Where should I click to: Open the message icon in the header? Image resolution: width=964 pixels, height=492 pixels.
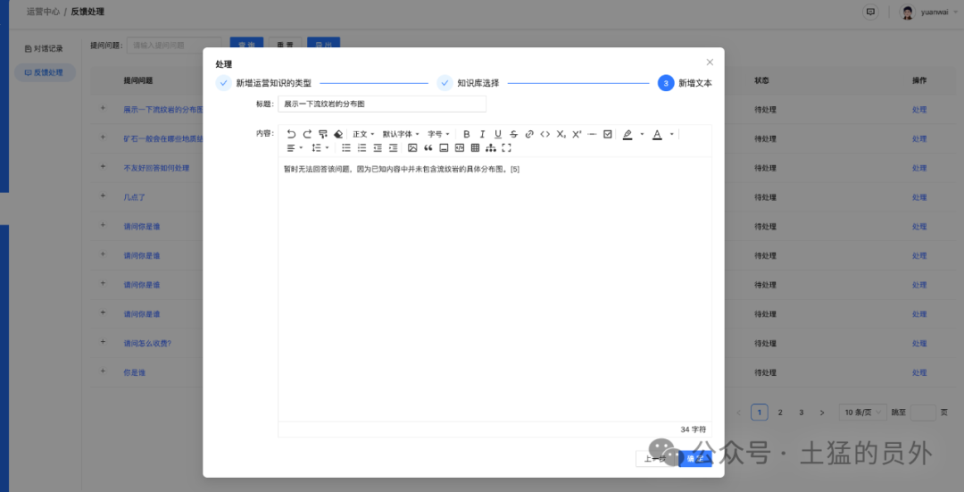[x=870, y=12]
